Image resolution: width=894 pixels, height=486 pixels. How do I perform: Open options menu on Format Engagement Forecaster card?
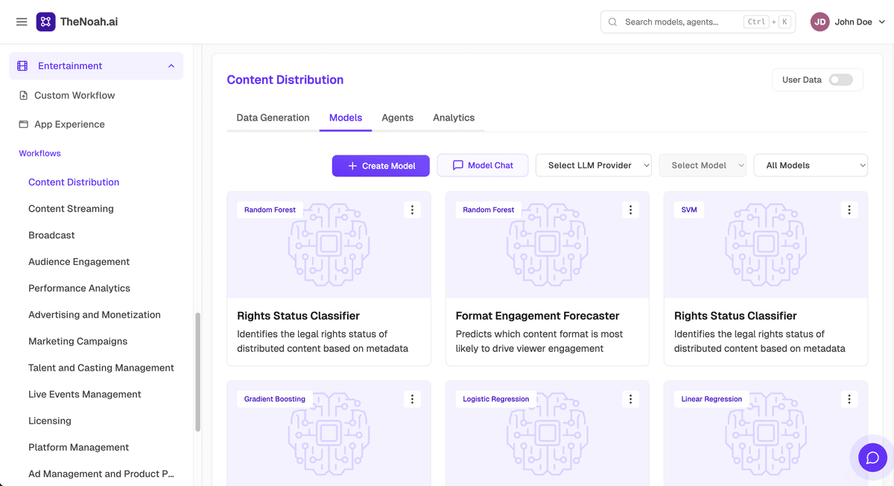pos(630,210)
